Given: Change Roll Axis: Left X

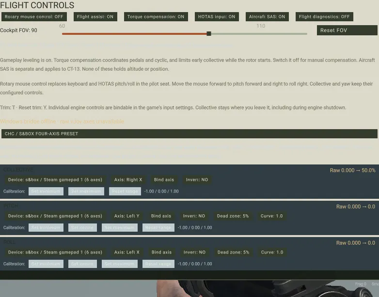Looking at the screenshot, I should click(x=127, y=252).
